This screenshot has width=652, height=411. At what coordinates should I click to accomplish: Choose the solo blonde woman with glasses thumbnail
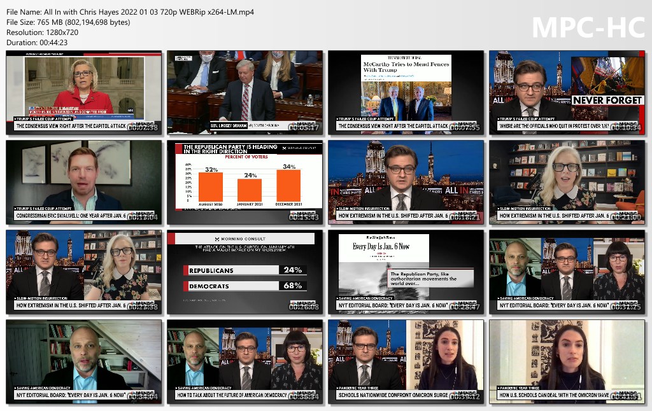click(567, 183)
